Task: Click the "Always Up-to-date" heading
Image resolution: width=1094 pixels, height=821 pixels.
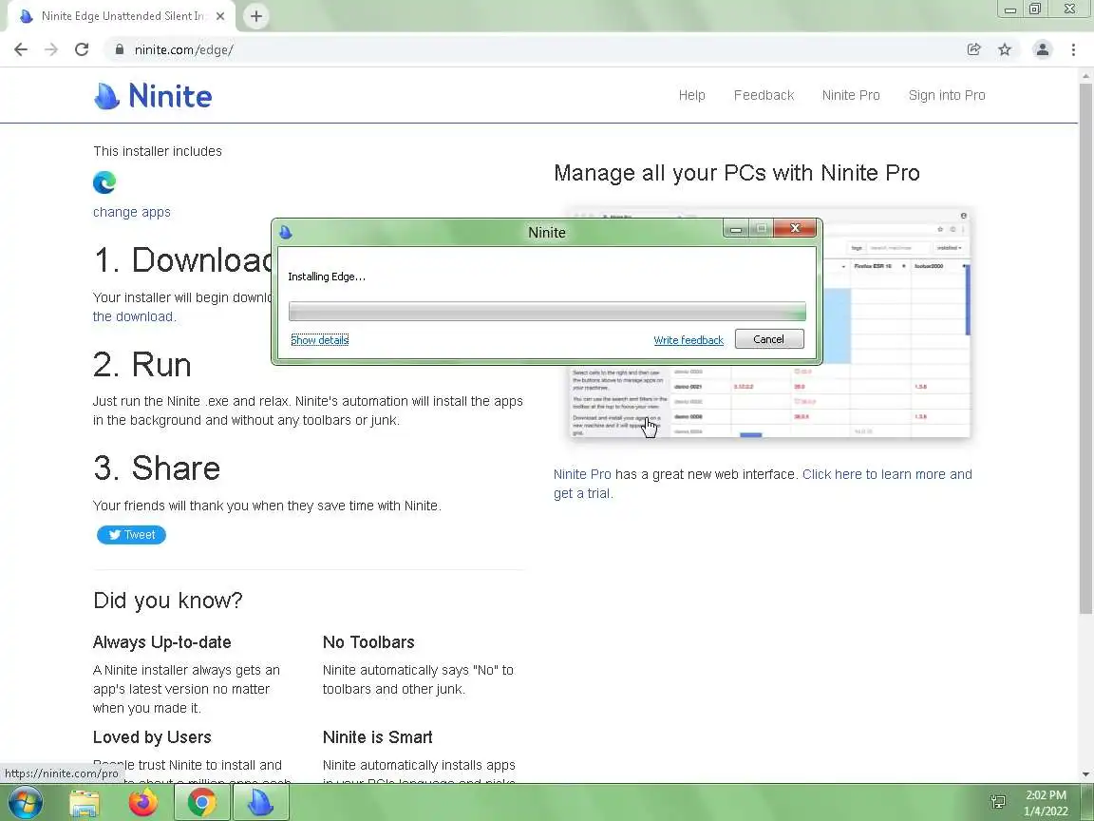Action: click(x=161, y=642)
